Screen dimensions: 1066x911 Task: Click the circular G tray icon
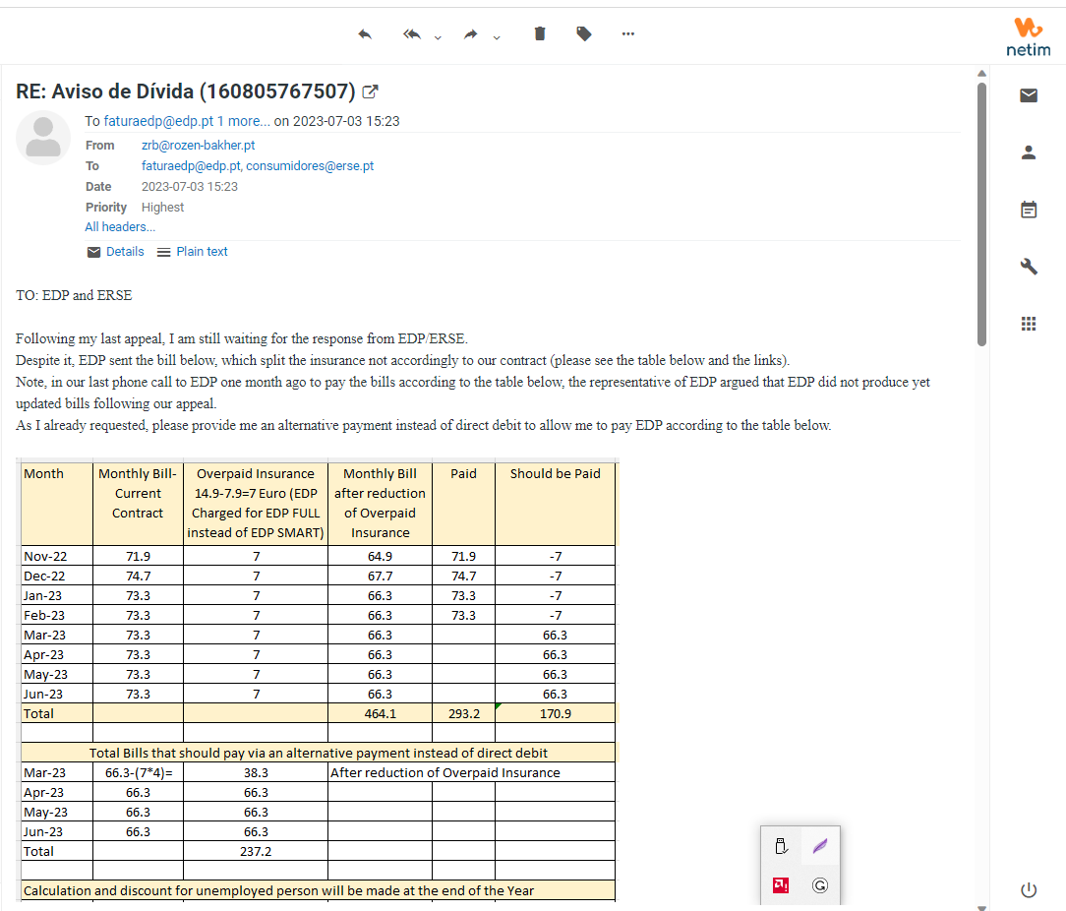[820, 885]
